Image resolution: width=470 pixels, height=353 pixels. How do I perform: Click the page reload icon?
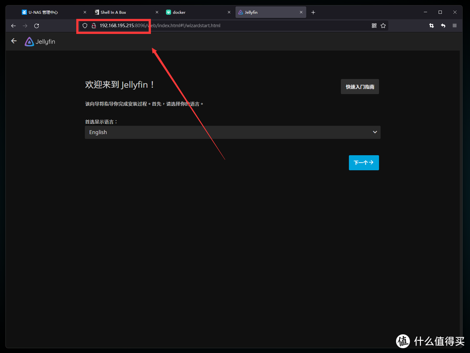(37, 25)
